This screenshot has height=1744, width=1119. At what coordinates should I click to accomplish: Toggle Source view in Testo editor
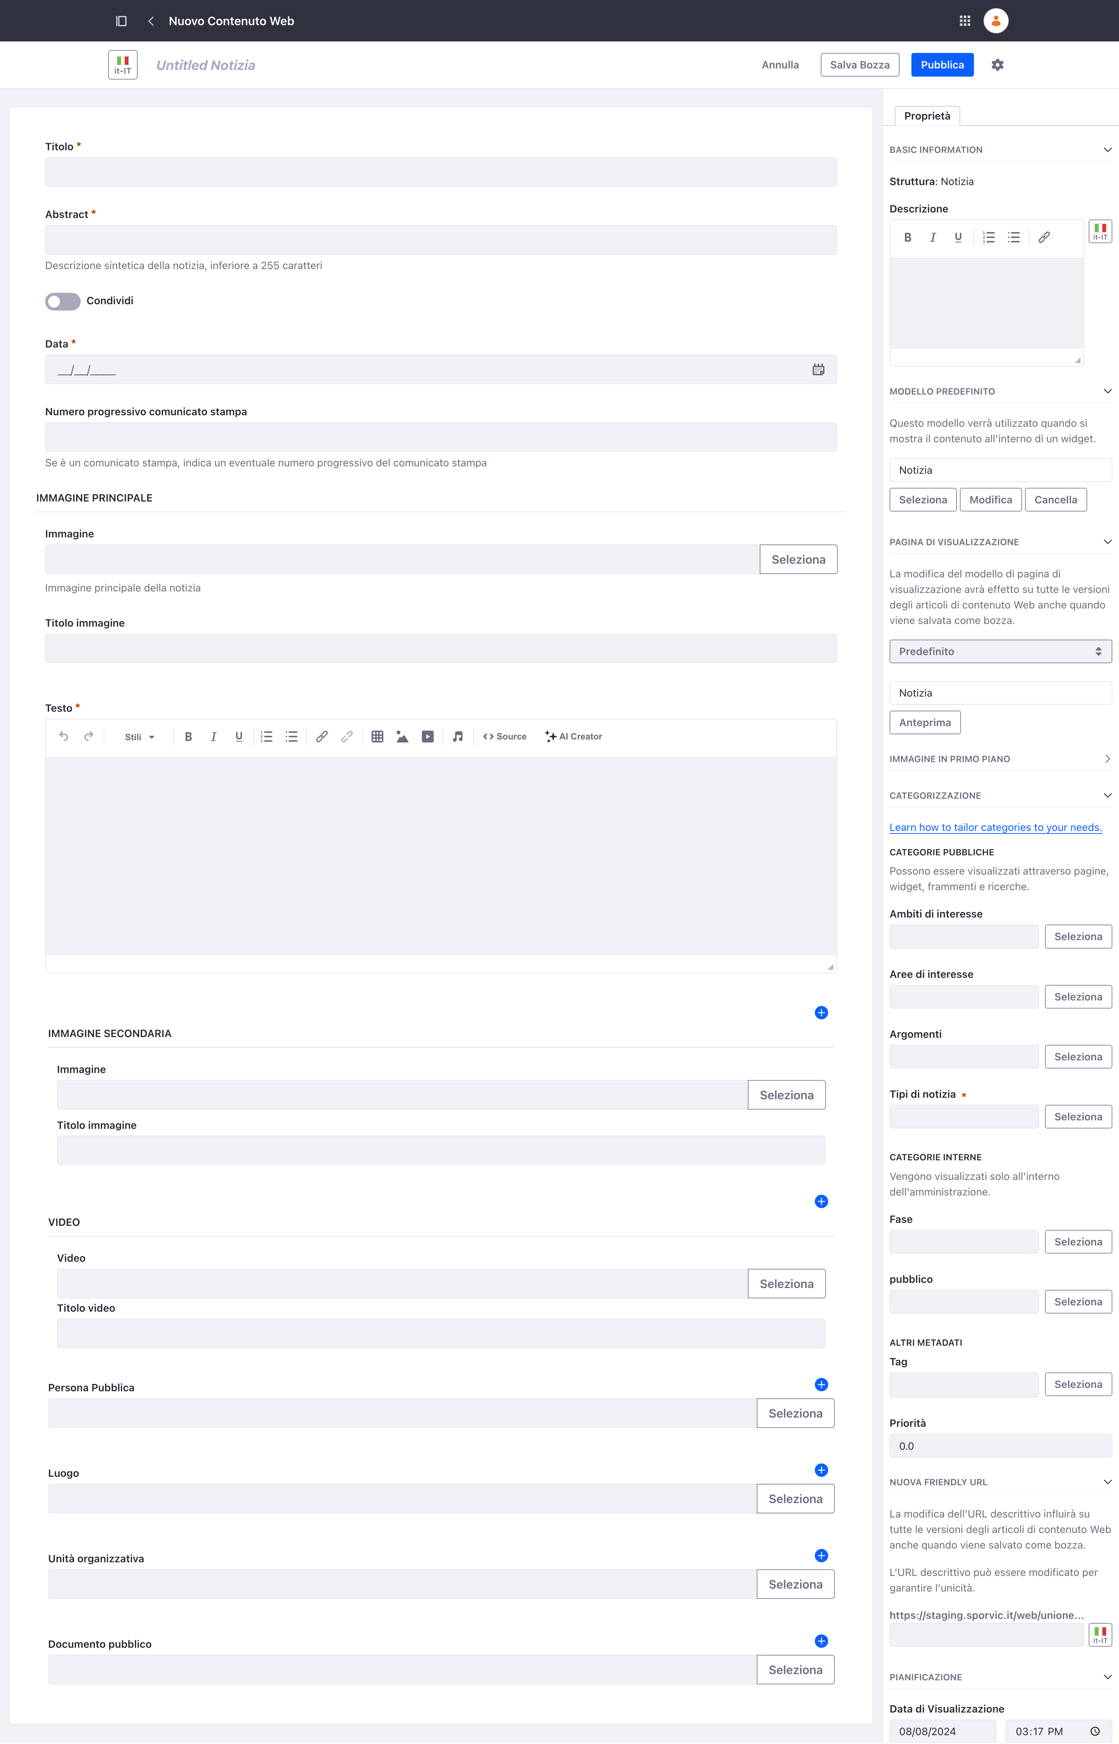504,737
